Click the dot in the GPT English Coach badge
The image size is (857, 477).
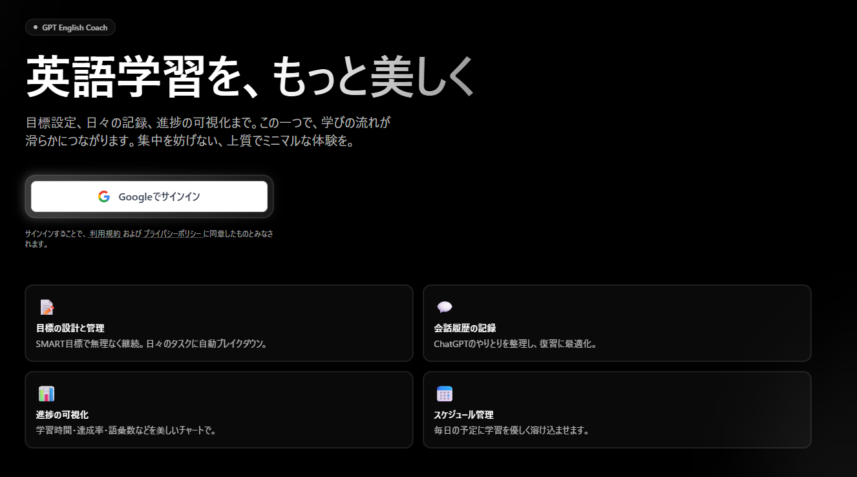[36, 28]
